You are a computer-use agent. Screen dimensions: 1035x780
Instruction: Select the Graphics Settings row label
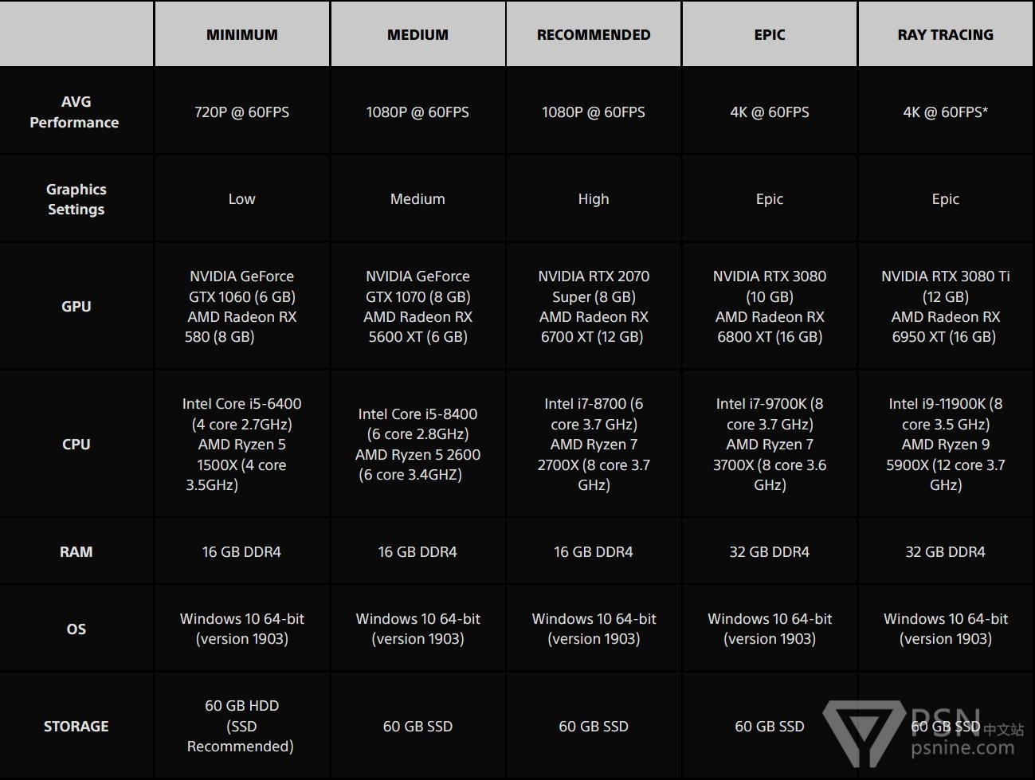tap(76, 199)
